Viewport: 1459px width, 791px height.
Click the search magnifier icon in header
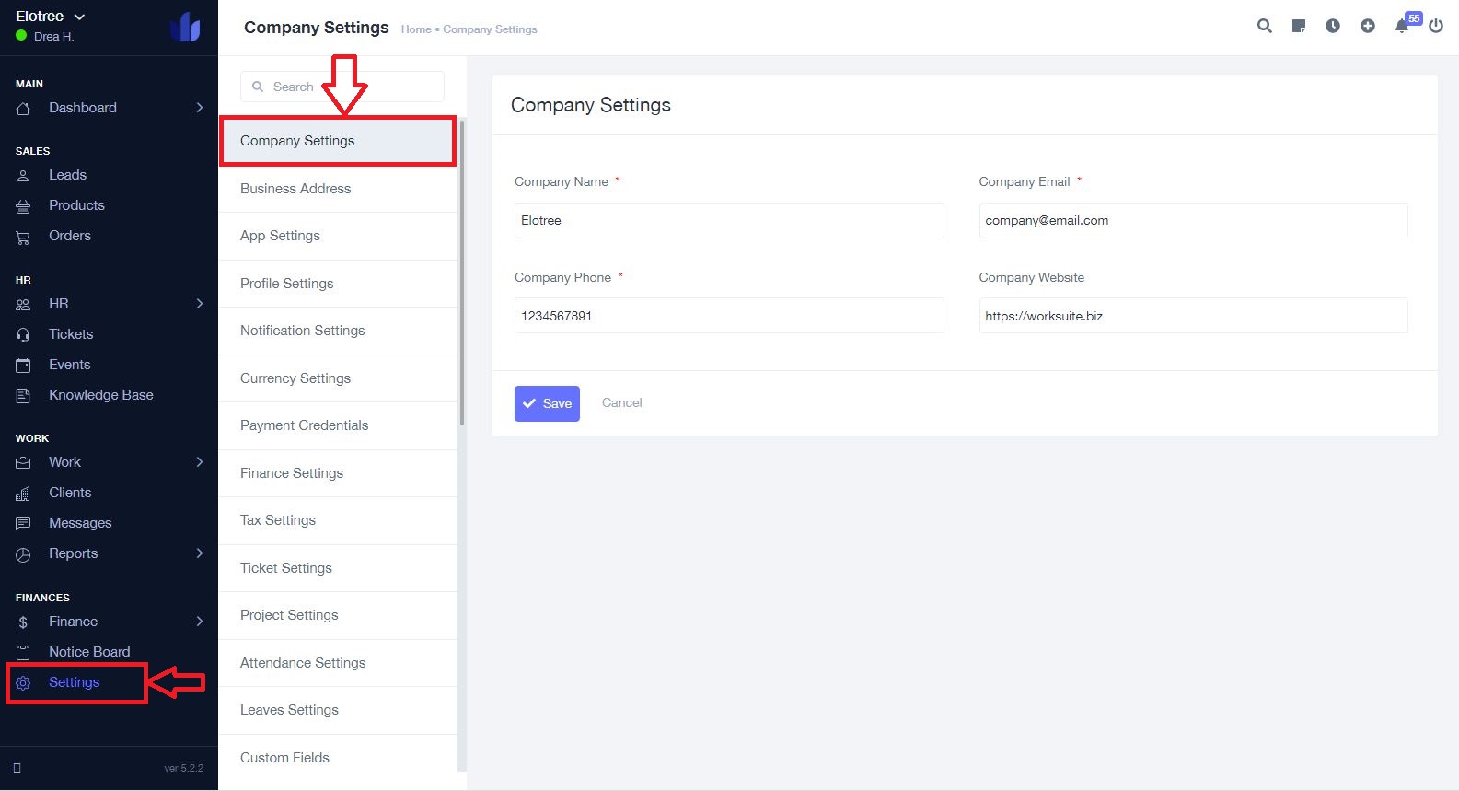click(1265, 26)
